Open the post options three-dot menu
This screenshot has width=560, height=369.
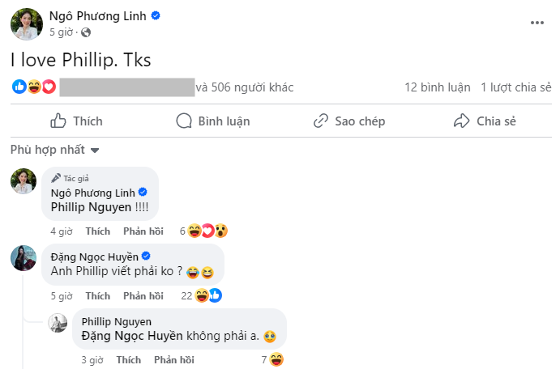536,23
